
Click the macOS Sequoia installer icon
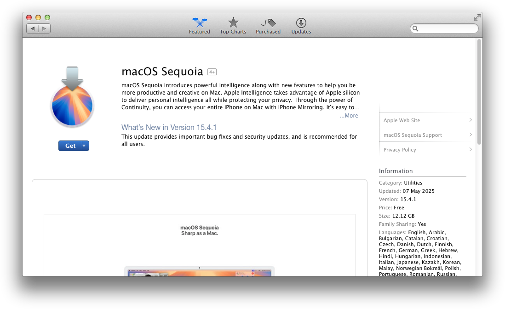click(x=72, y=98)
